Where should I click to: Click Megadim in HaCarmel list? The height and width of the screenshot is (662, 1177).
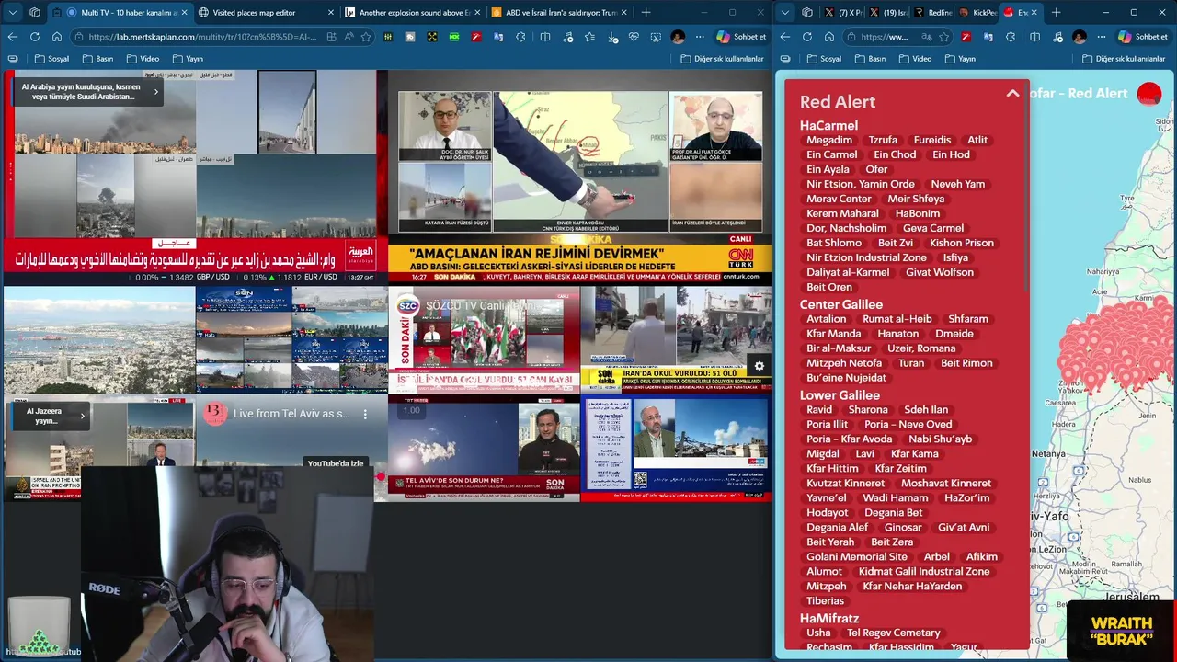[x=829, y=140]
